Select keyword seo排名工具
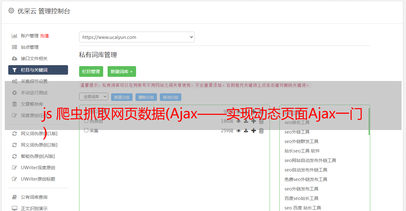The image size is (406, 211). coord(297,122)
